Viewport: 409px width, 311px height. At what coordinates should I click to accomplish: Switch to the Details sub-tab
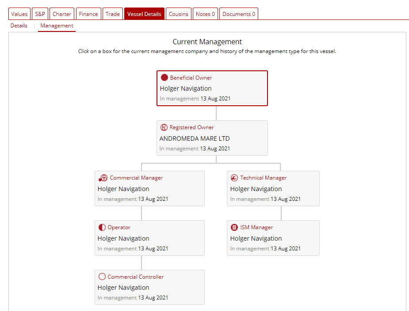tap(19, 26)
